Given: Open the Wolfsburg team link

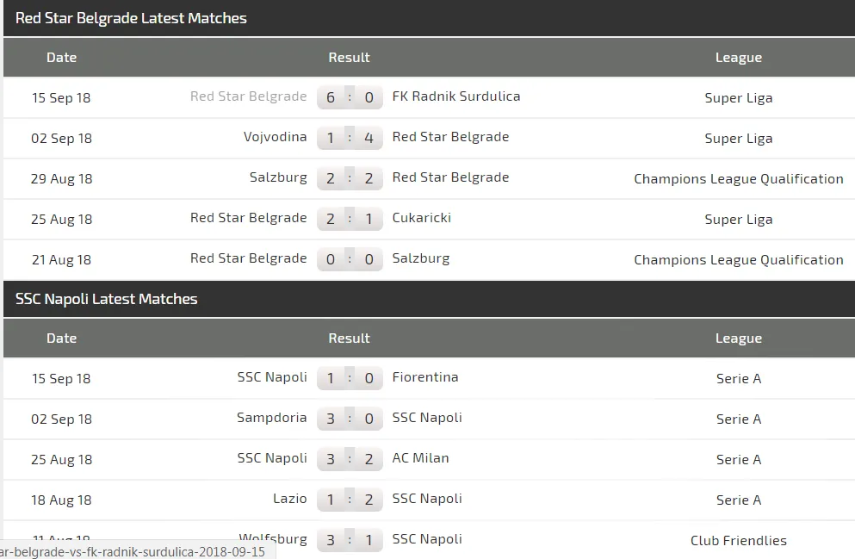Looking at the screenshot, I should click(273, 538).
